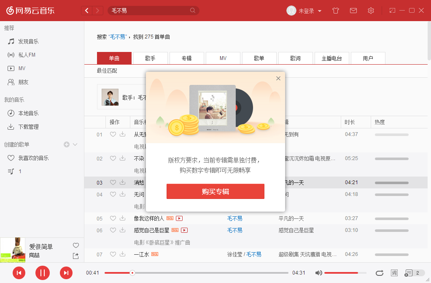Share the currently playing song

coord(75,256)
